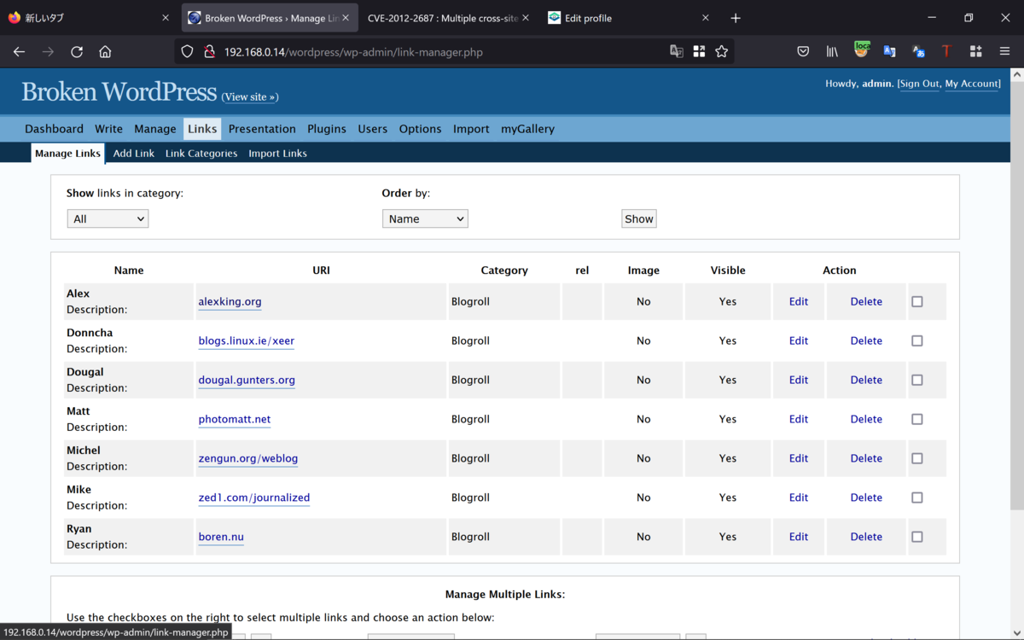Open the Options menu
Viewport: 1024px width, 640px height.
click(x=421, y=129)
